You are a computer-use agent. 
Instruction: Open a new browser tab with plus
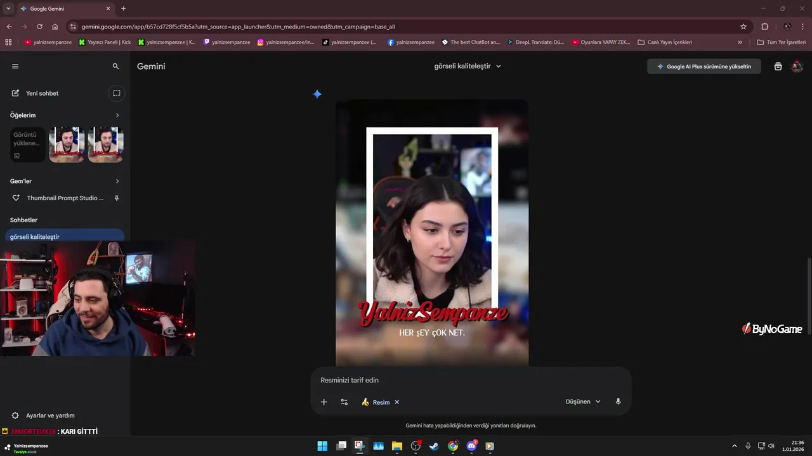(x=123, y=9)
